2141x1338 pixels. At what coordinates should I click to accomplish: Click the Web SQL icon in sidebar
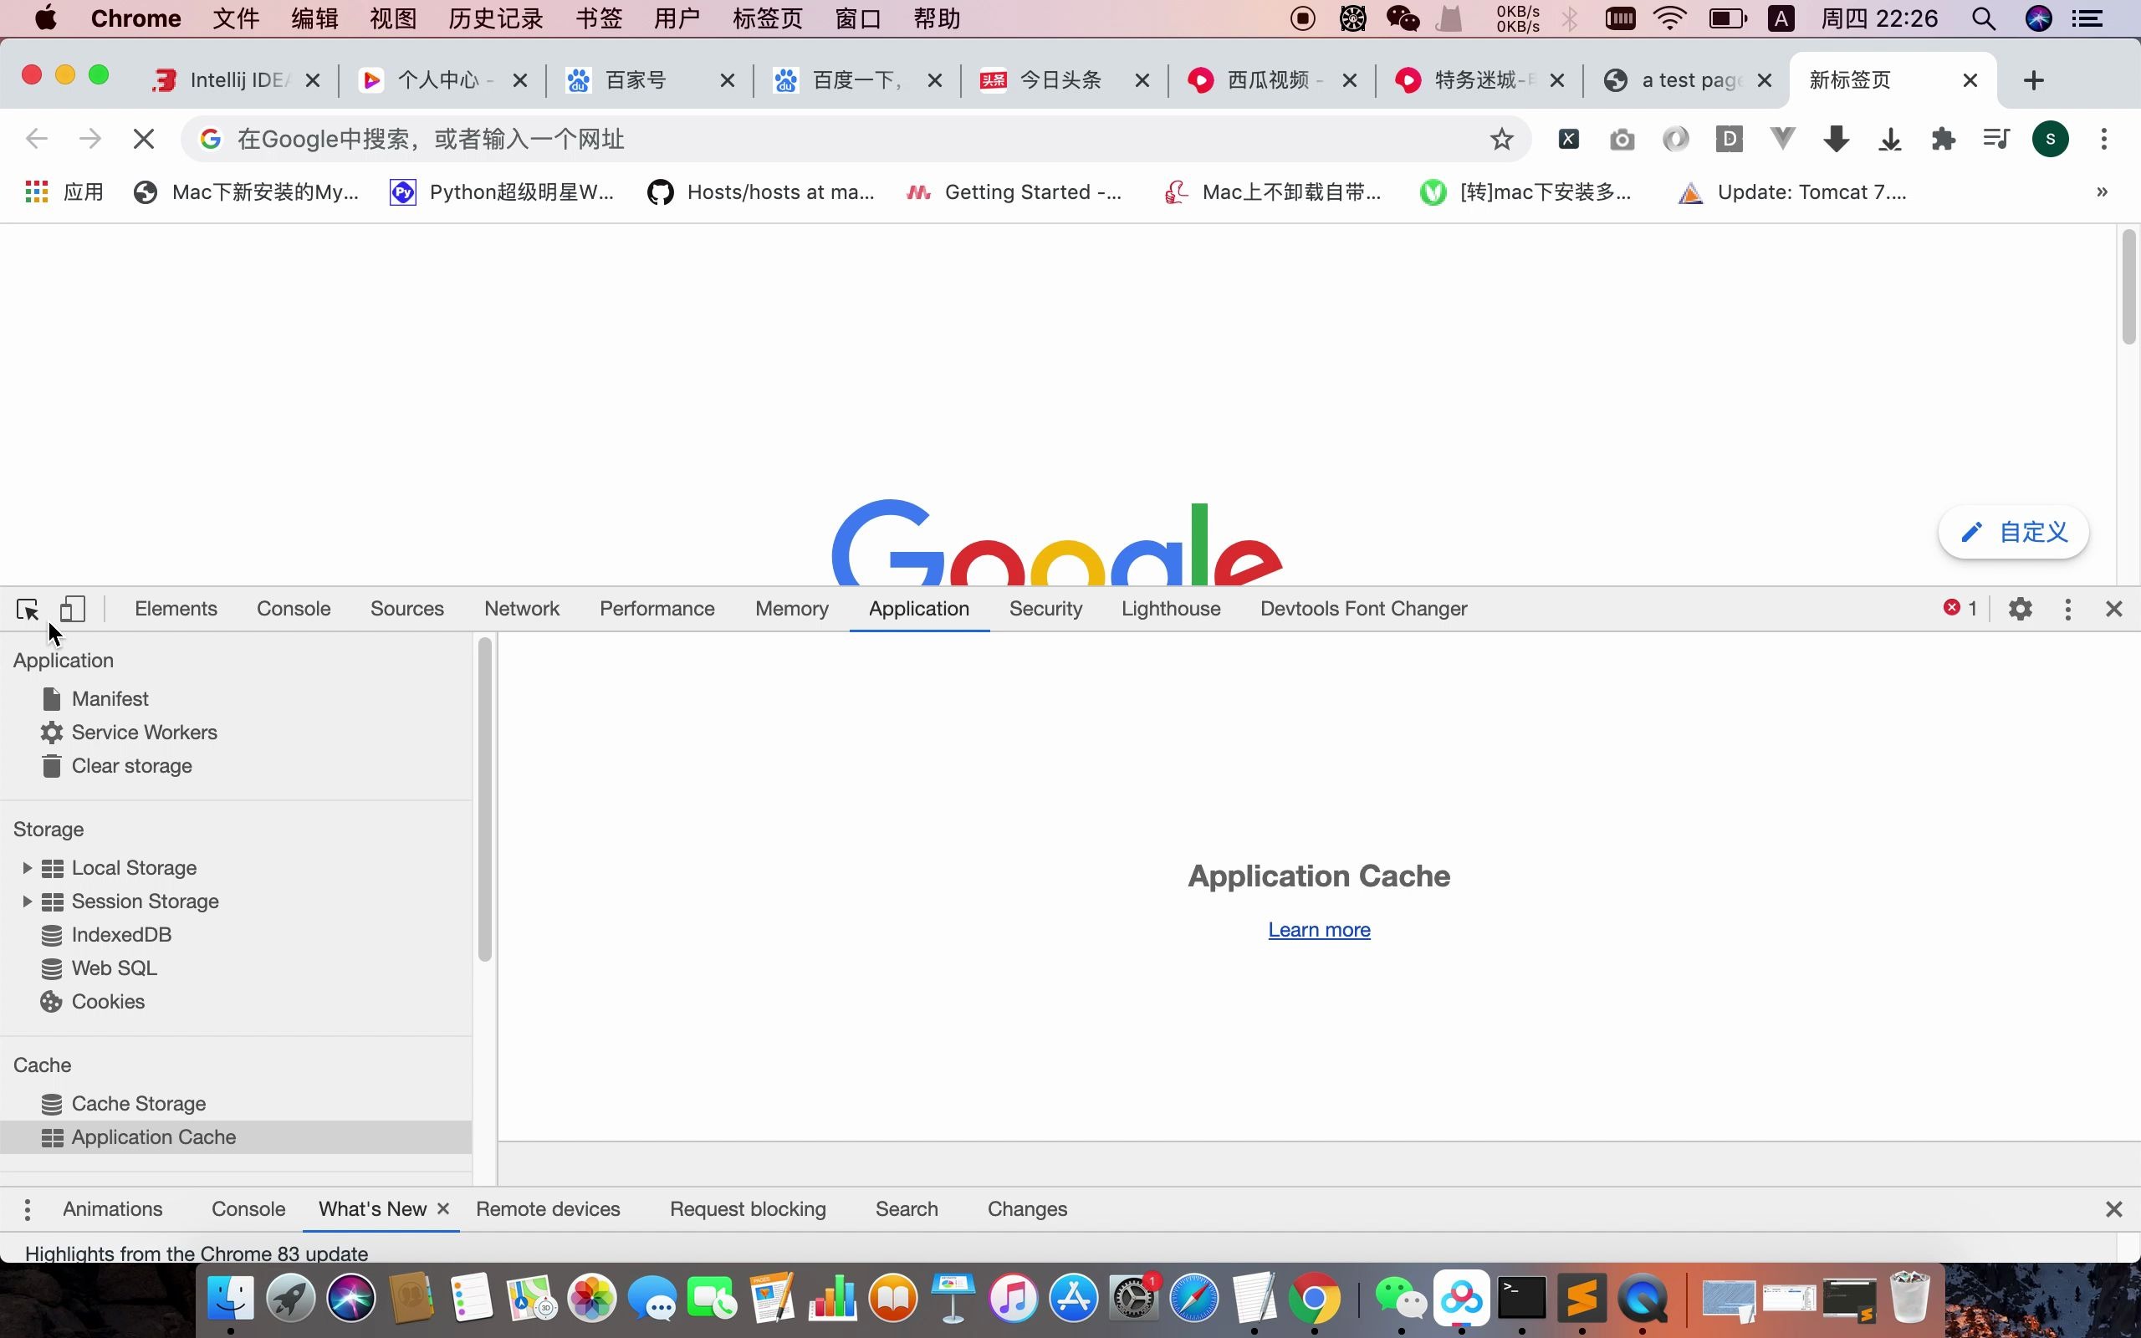(x=53, y=967)
